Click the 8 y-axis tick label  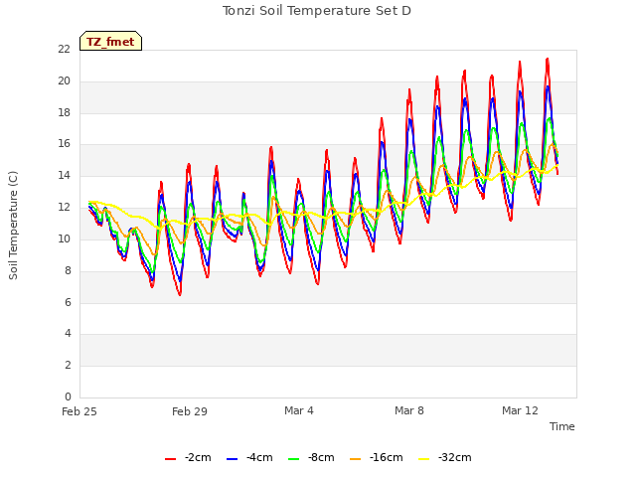(68, 270)
